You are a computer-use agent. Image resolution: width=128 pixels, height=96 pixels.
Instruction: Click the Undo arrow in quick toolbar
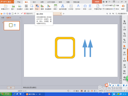tap(15, 14)
